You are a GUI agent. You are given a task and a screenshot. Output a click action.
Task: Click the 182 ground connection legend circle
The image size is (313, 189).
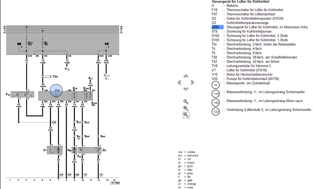point(216,103)
